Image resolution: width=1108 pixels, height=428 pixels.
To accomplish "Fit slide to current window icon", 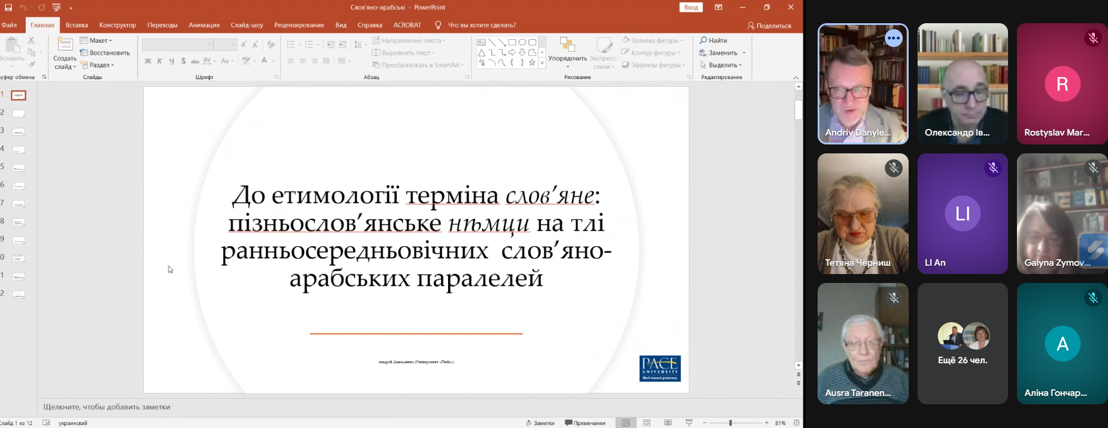I will click(x=796, y=423).
